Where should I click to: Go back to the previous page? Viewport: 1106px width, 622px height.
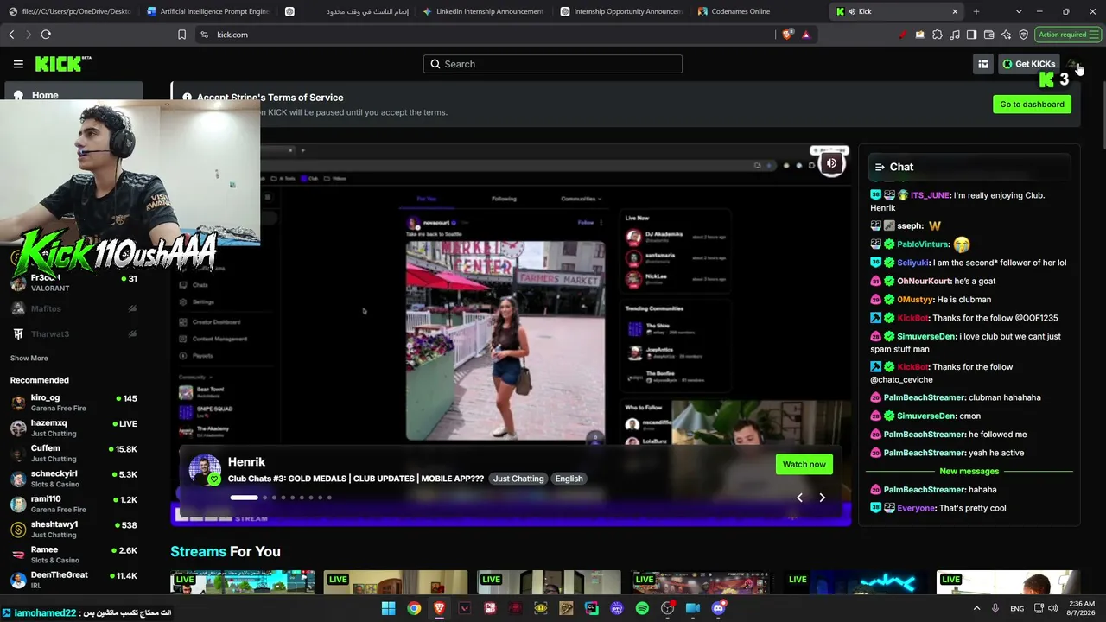pyautogui.click(x=11, y=35)
